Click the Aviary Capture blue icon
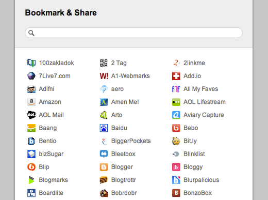This screenshot has width=268, height=200. 176,115
